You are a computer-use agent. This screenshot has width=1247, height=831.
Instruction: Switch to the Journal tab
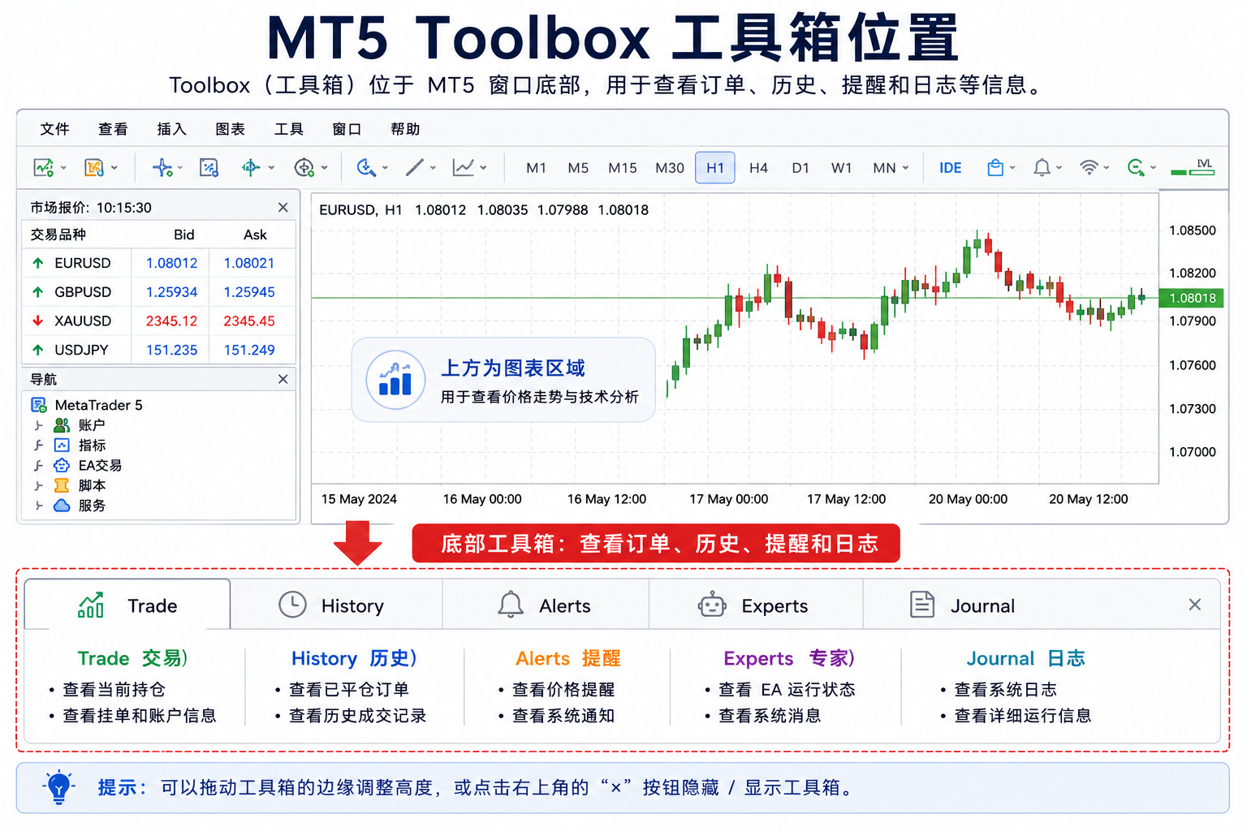tap(963, 605)
